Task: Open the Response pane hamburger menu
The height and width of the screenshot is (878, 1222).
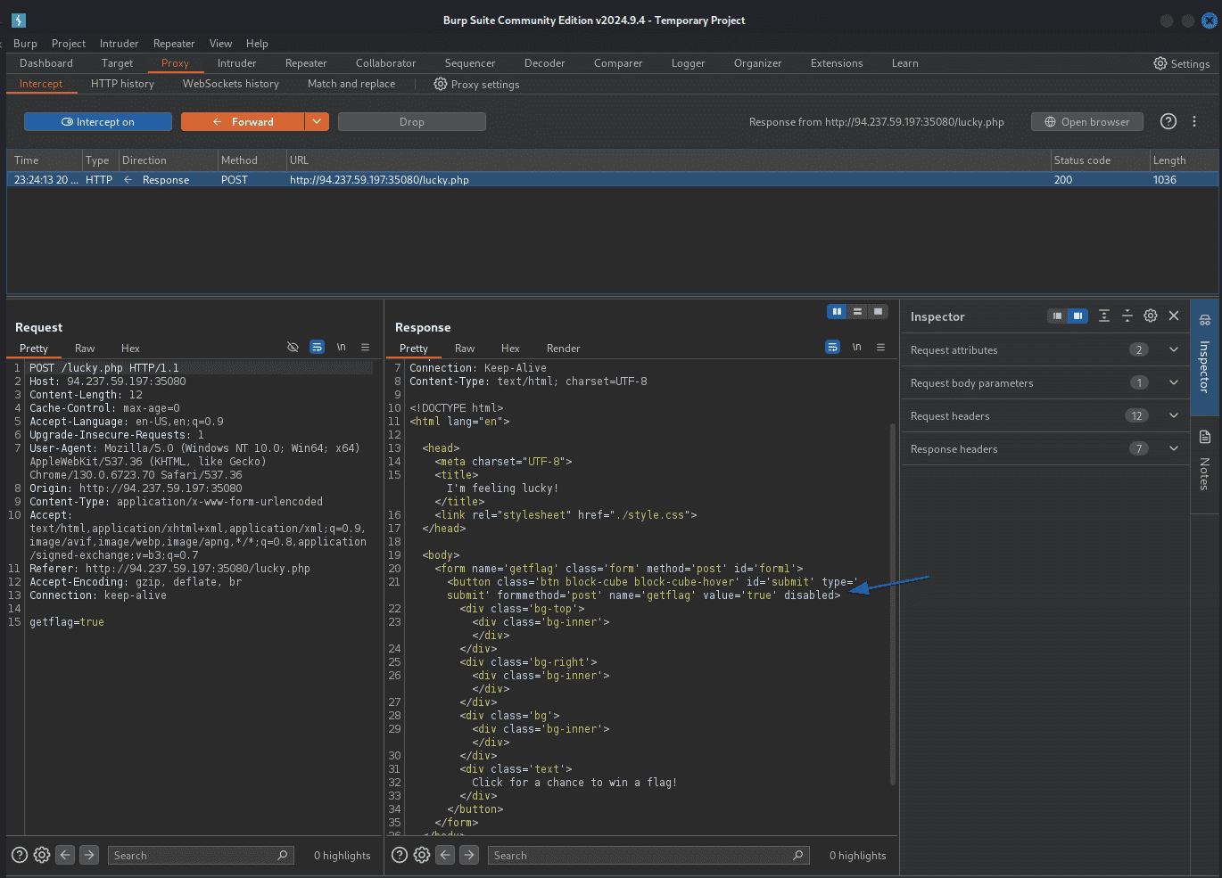Action: [880, 347]
